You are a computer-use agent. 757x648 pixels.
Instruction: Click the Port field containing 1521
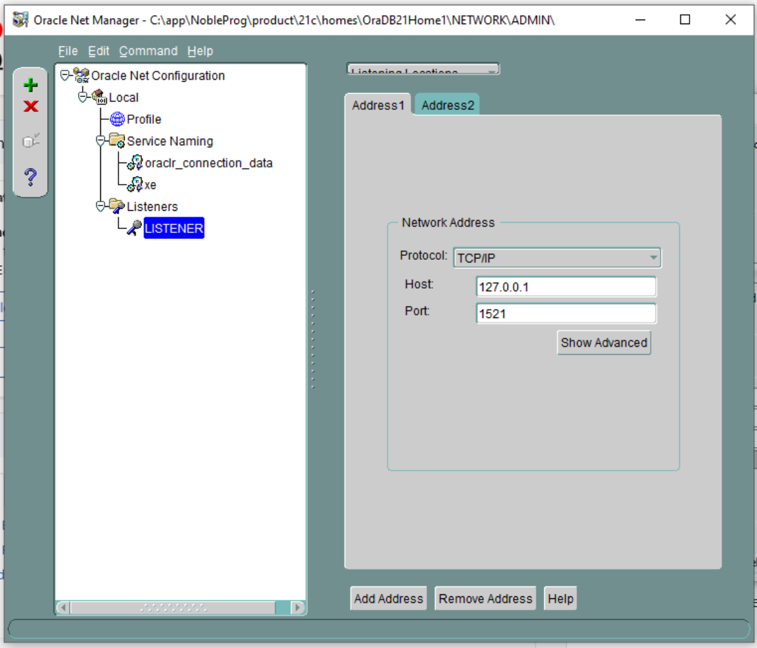point(566,314)
